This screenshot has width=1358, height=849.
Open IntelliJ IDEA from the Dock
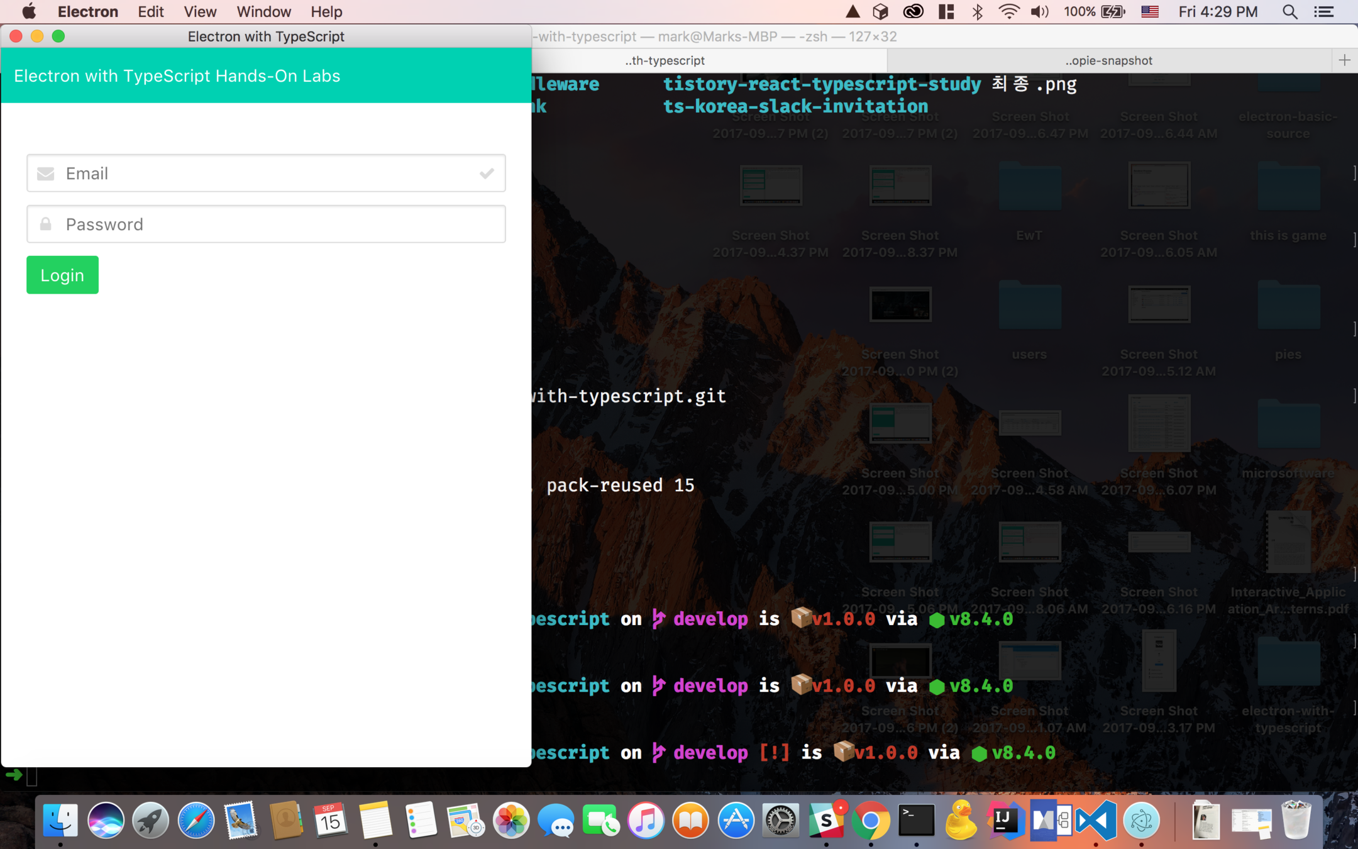(1005, 821)
